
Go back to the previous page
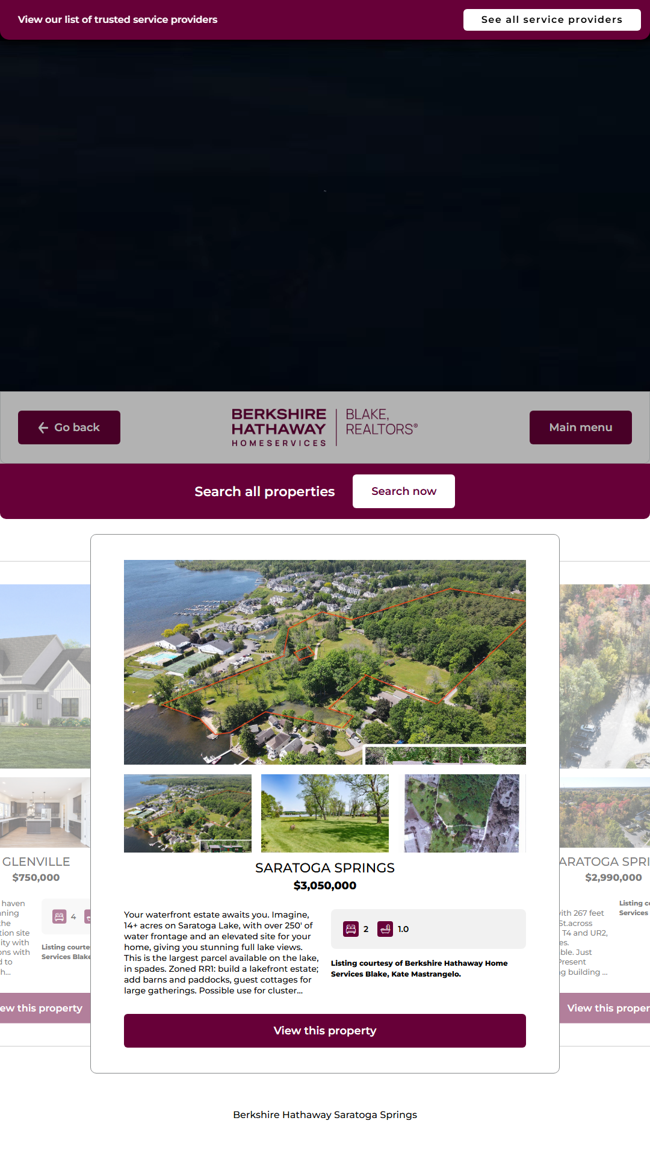[69, 427]
